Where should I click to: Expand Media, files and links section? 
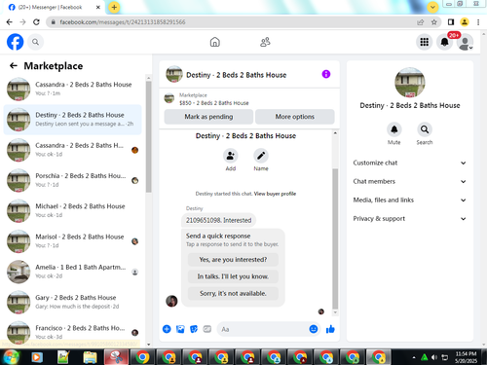[x=409, y=200]
